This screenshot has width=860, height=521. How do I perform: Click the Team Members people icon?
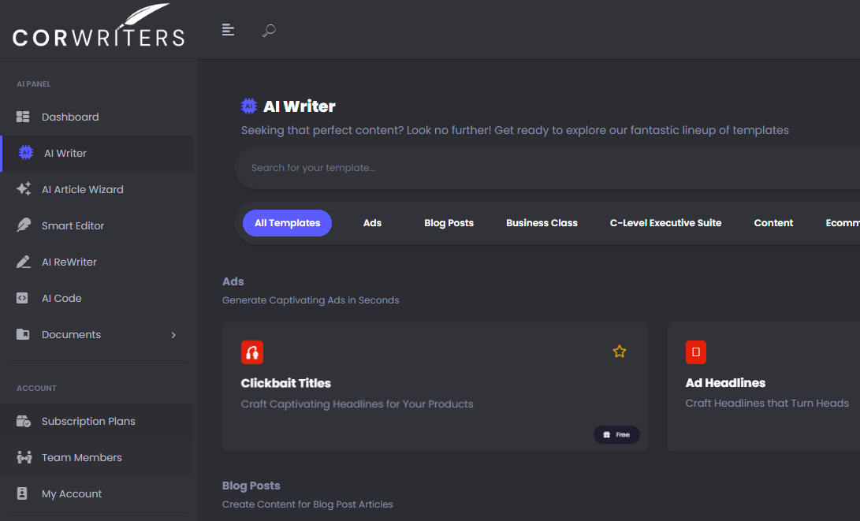24,457
